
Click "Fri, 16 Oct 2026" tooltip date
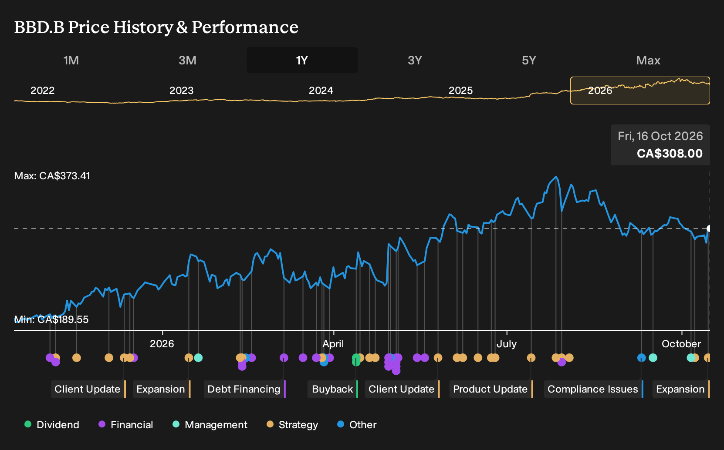click(660, 136)
